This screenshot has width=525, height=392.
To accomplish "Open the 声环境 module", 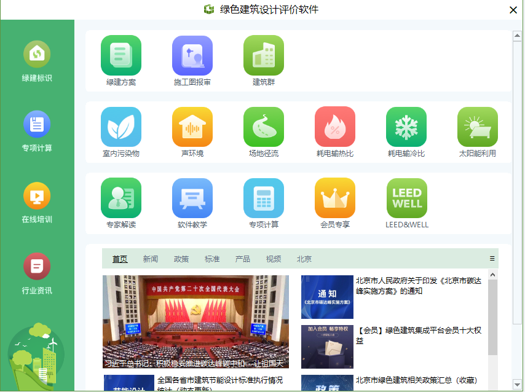I will click(x=192, y=130).
